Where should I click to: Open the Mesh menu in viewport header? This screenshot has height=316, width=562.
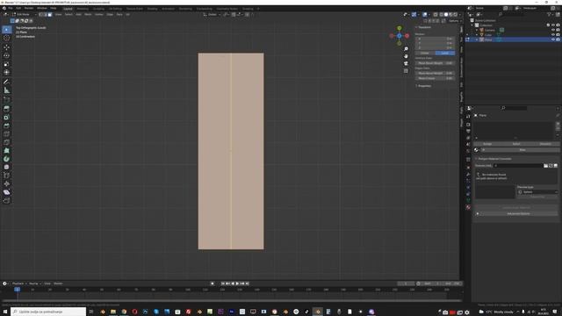pyautogui.click(x=88, y=15)
